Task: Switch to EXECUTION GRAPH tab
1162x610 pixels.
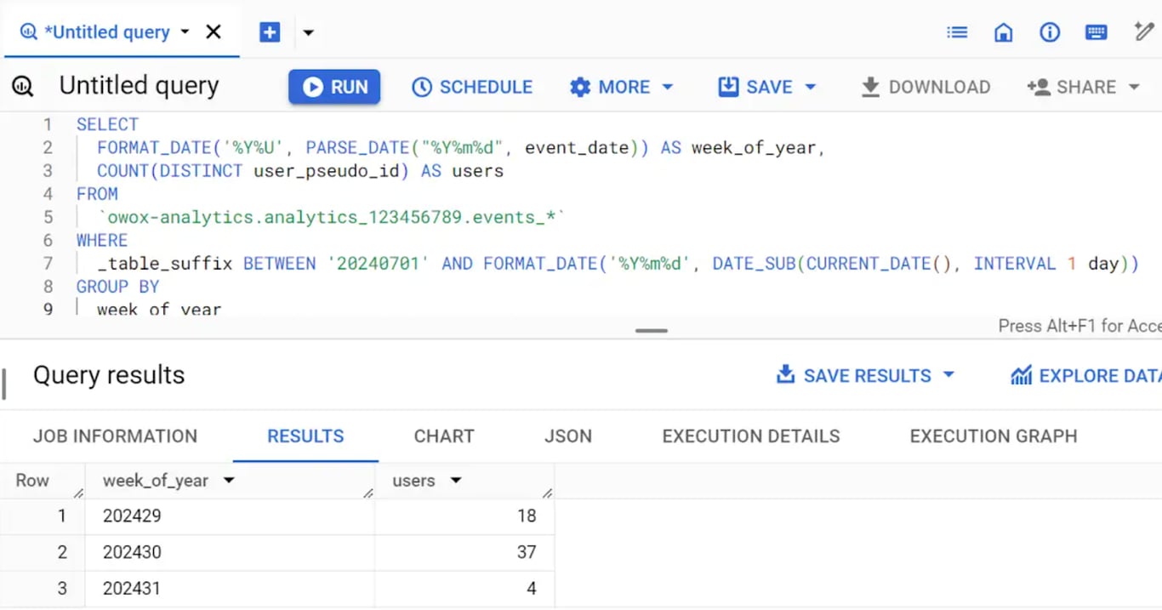Action: click(994, 436)
